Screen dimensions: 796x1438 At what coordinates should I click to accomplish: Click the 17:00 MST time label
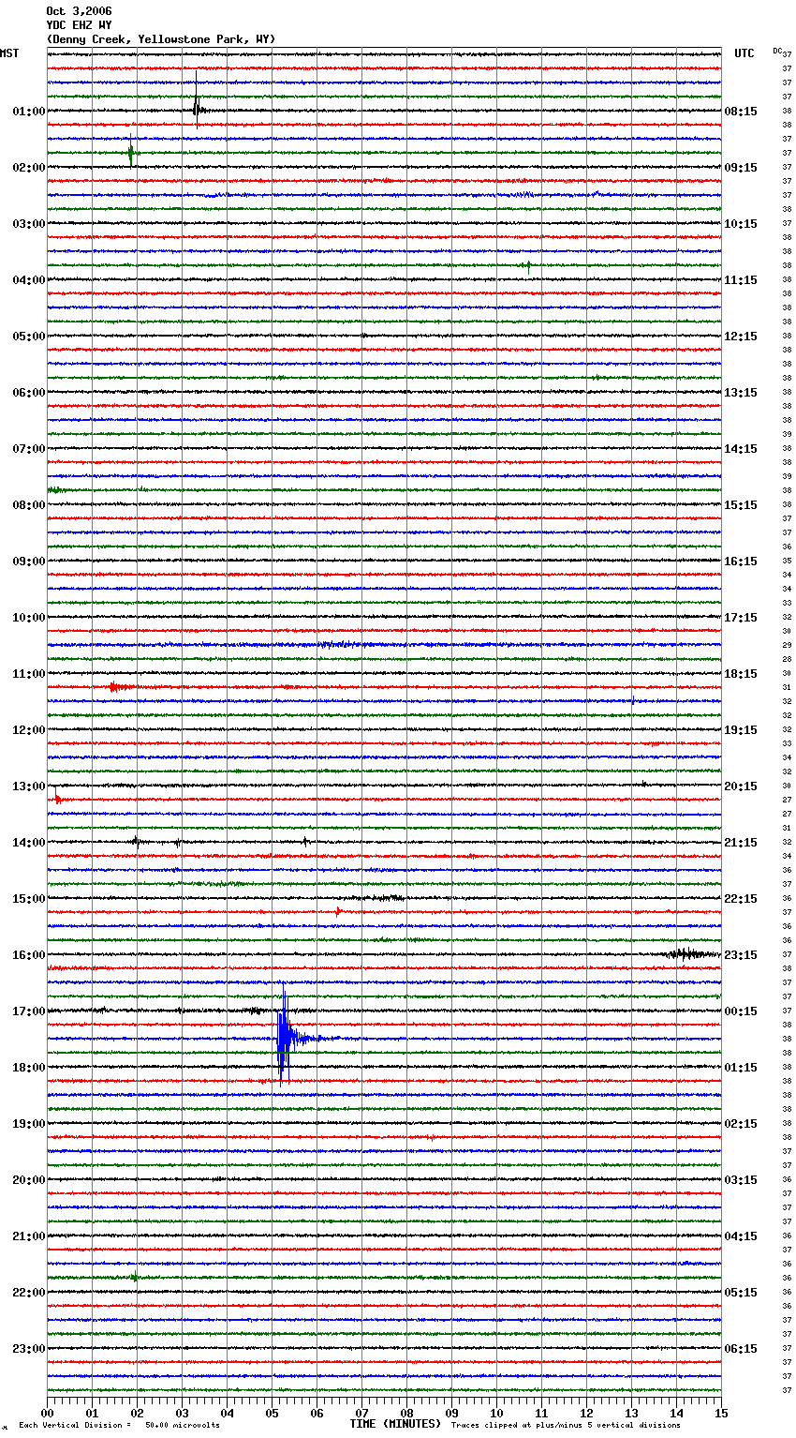pyautogui.click(x=29, y=1011)
